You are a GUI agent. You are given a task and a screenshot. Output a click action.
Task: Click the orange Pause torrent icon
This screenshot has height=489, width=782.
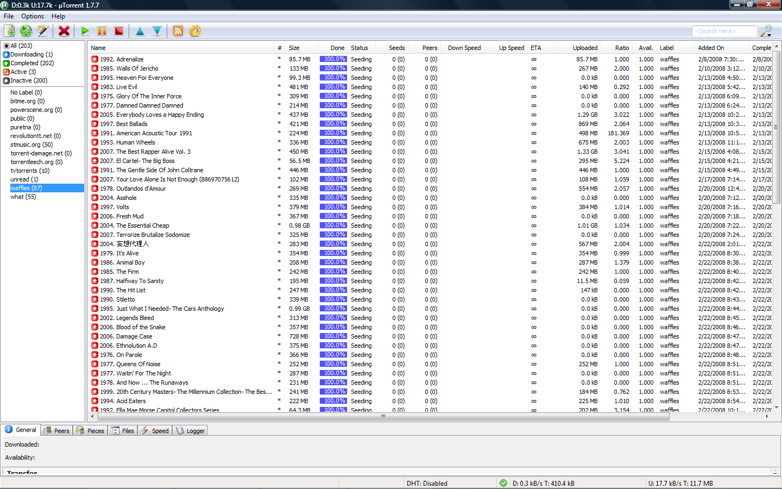(x=102, y=31)
